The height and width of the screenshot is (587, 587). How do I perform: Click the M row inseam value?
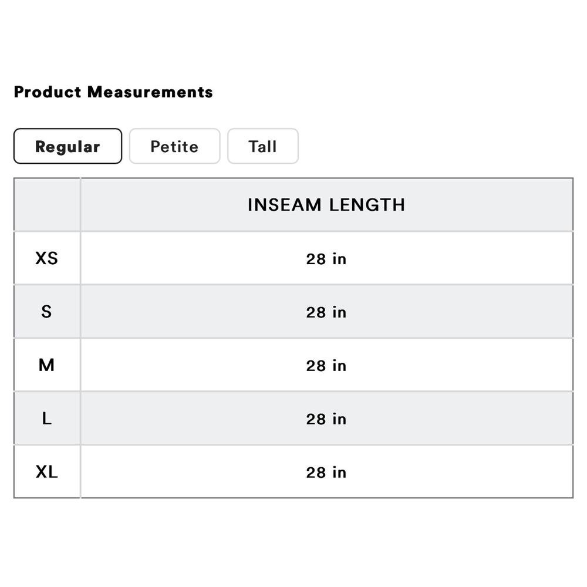pos(326,366)
